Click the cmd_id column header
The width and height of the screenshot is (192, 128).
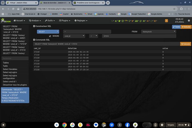pos(37,48)
